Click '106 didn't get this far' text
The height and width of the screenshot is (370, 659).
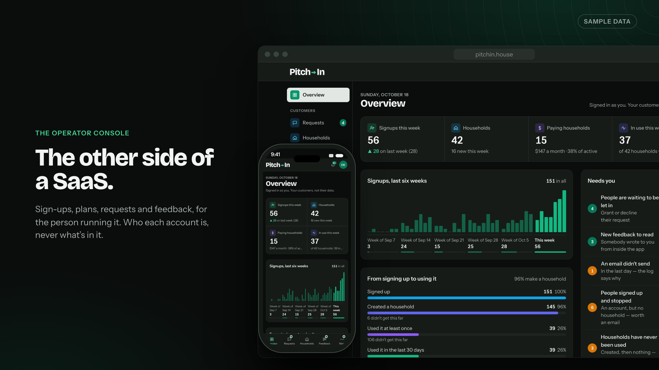click(x=387, y=340)
